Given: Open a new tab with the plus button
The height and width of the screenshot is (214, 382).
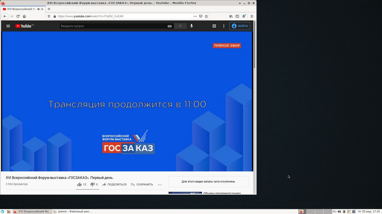Looking at the screenshot, I should click(x=49, y=9).
